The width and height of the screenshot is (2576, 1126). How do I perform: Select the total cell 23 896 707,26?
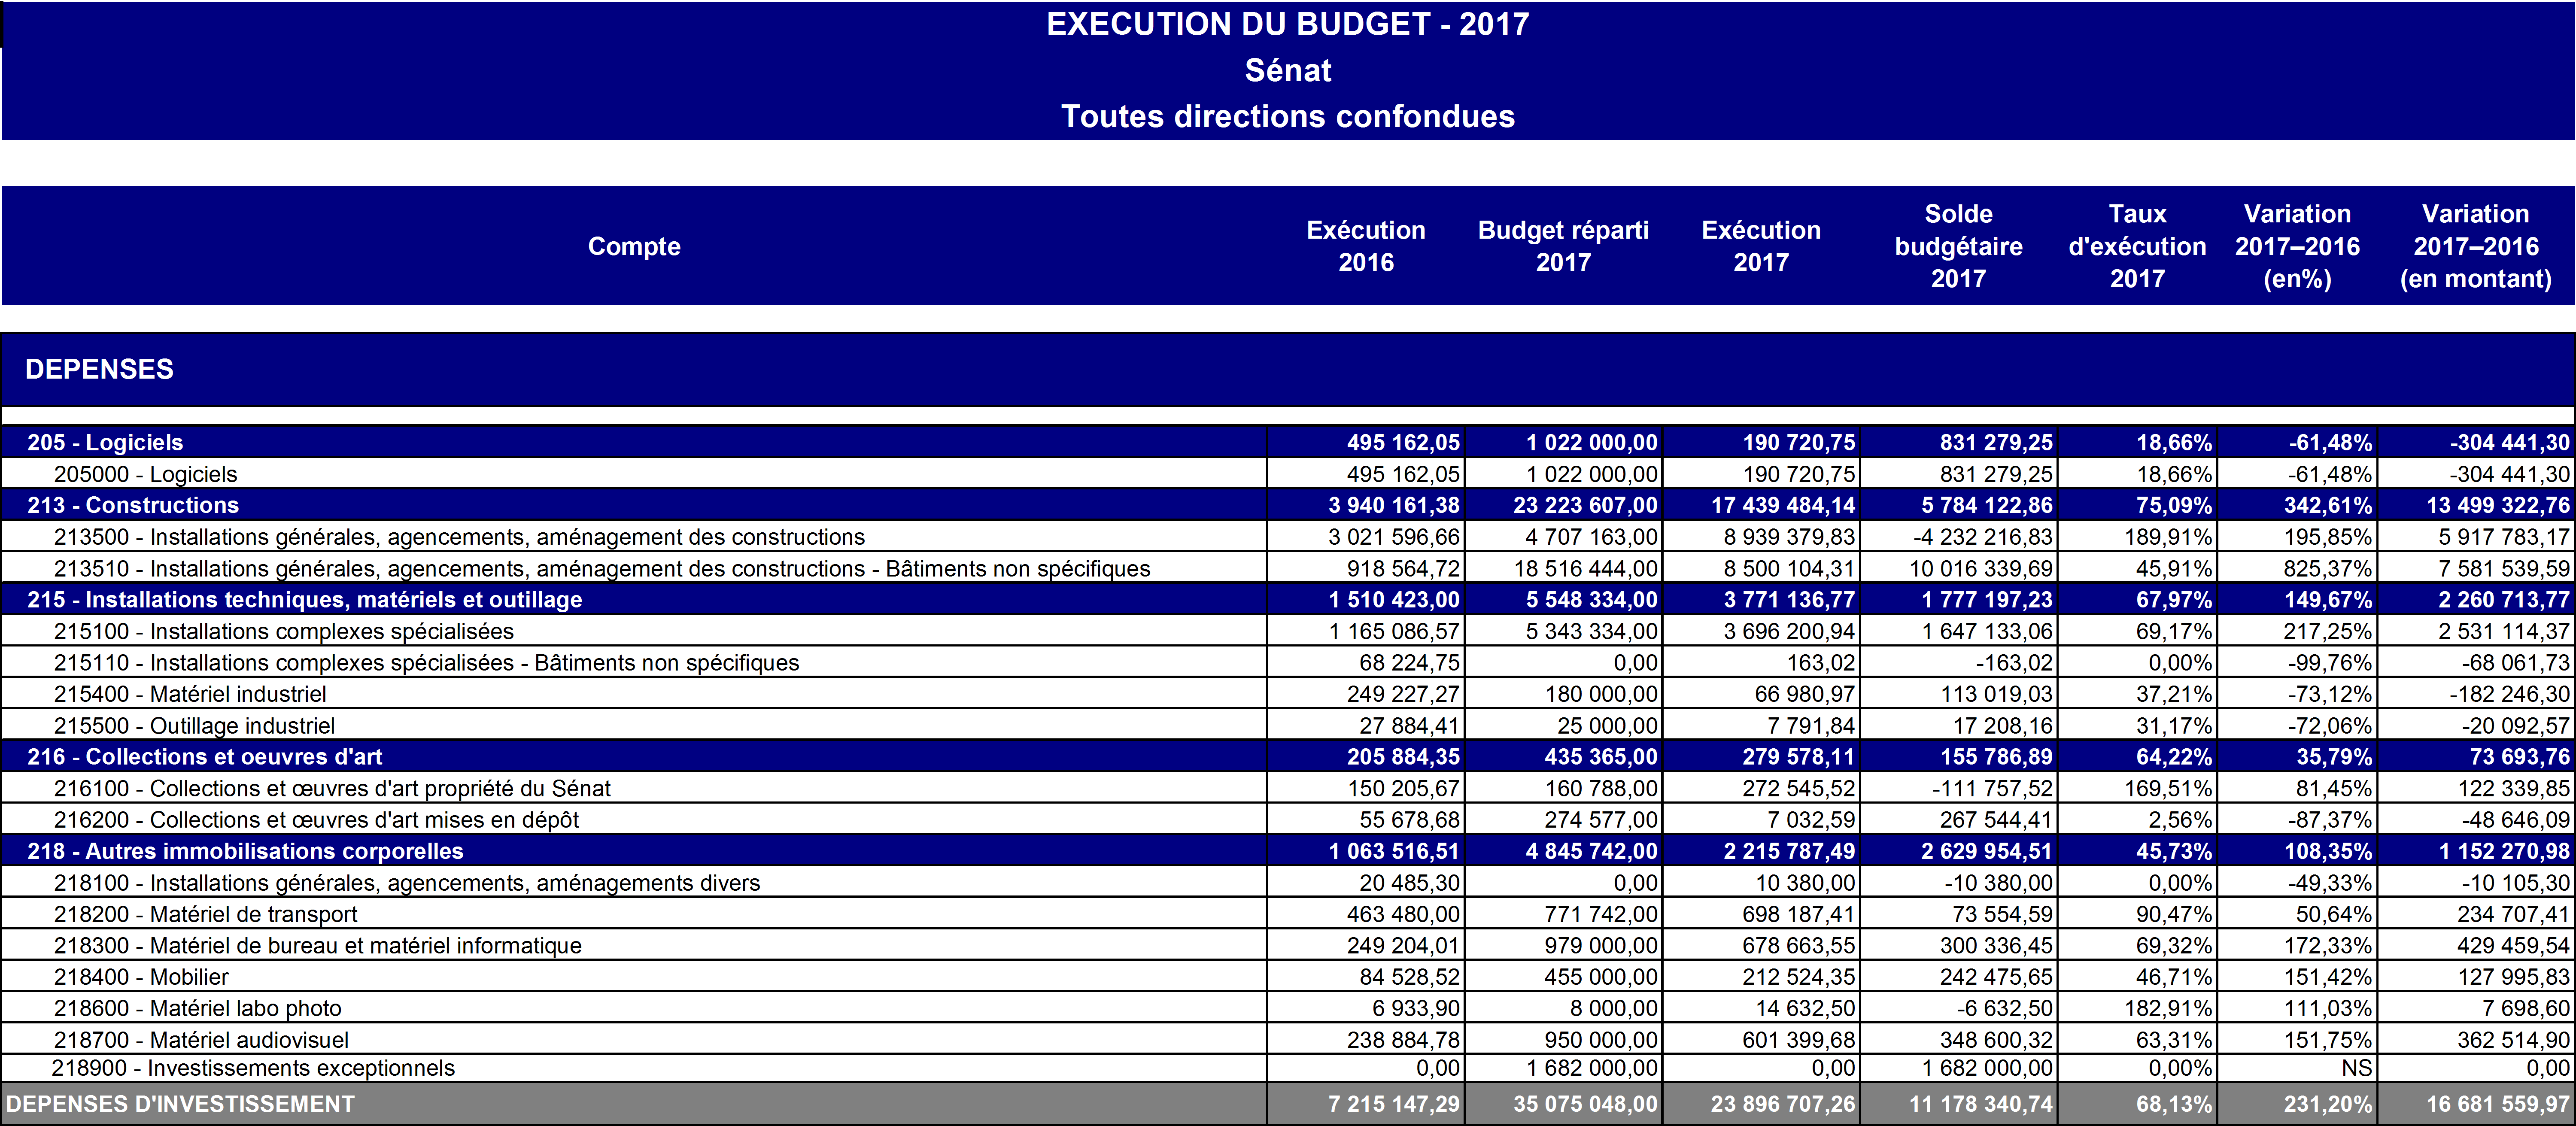(1782, 1104)
